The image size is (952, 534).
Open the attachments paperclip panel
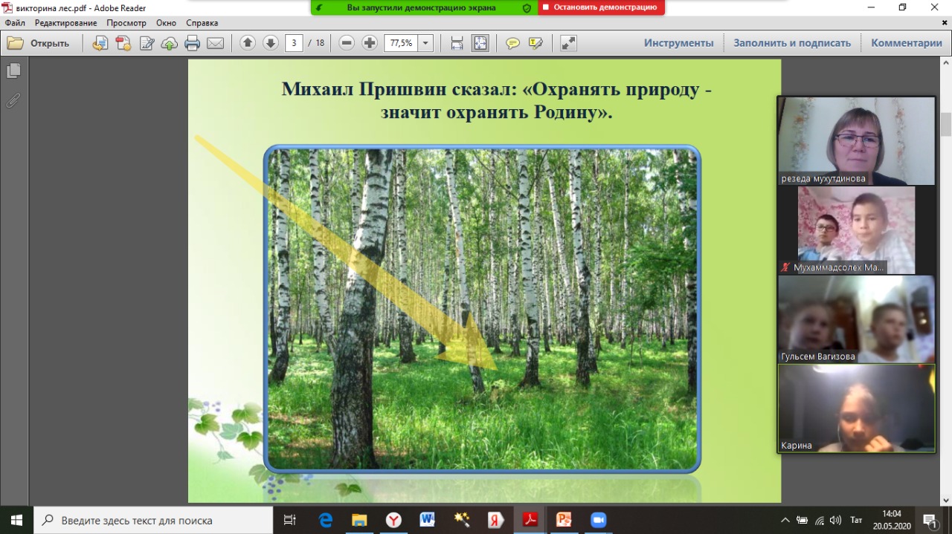pos(13,100)
